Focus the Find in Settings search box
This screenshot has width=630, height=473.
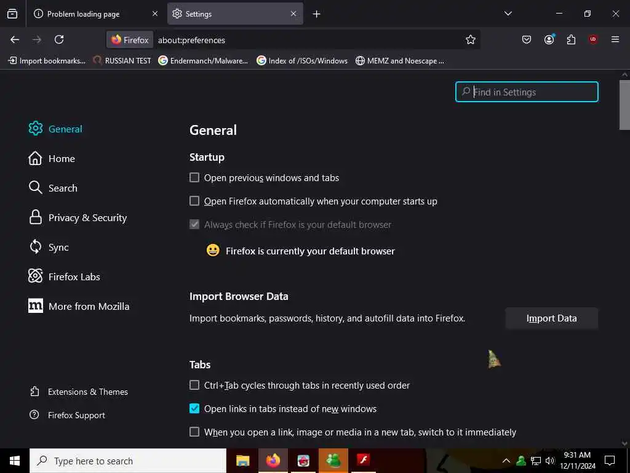click(x=527, y=92)
